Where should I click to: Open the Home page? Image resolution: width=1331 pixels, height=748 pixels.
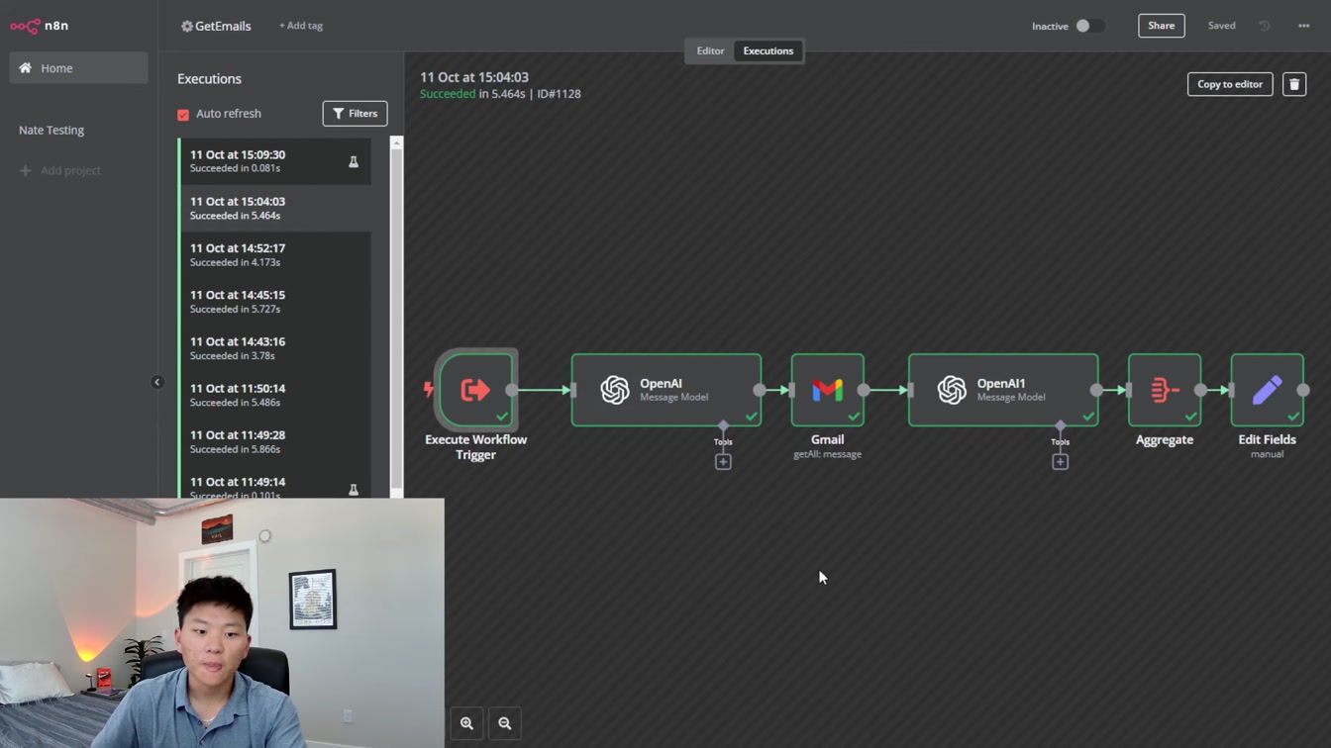click(78, 68)
